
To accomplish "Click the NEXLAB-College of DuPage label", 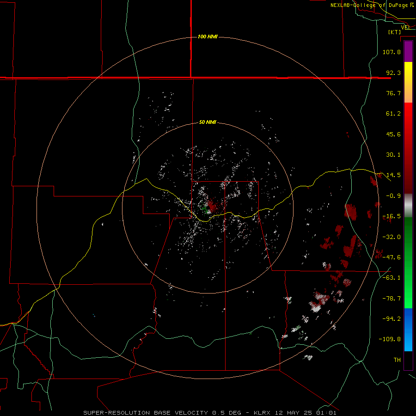I will pos(372,5).
